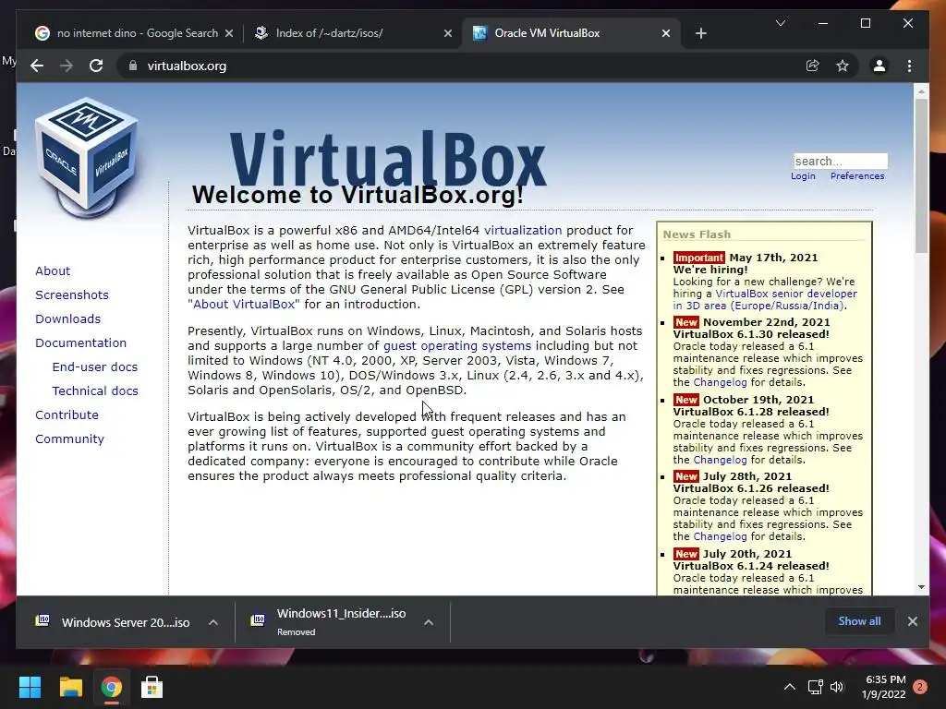Open the volume tray icon
The height and width of the screenshot is (709, 946).
pos(837,687)
